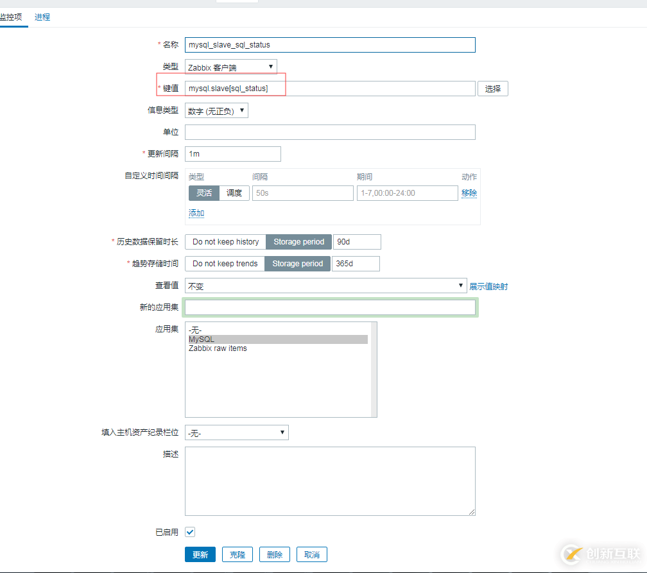Select the 监控项 tab
Viewport: 647px width, 573px height.
(x=13, y=17)
